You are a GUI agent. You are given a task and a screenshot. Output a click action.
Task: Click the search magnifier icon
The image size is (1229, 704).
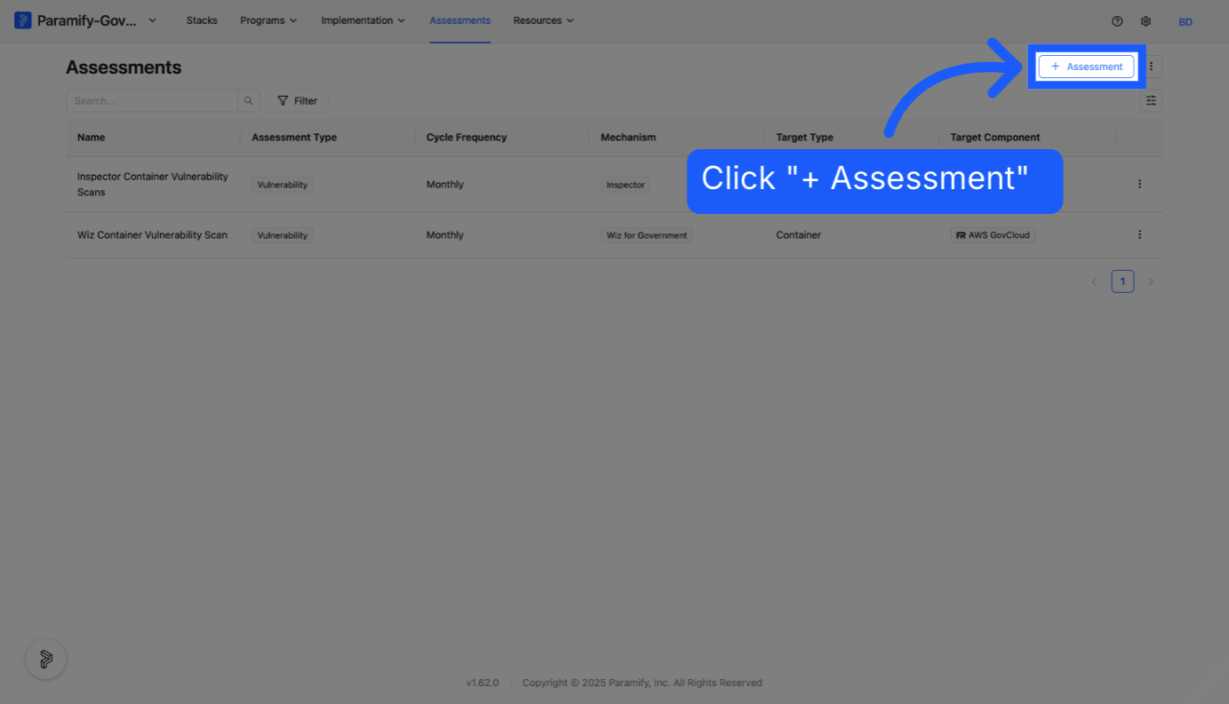[x=249, y=101]
